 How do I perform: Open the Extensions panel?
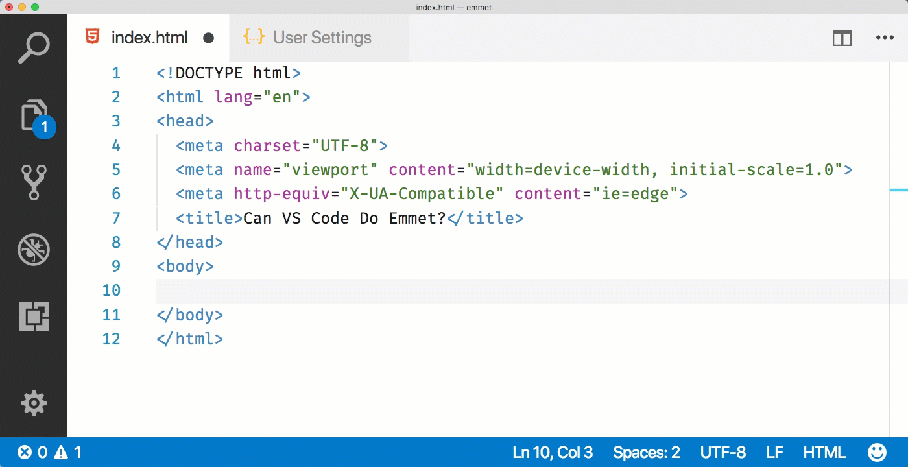pyautogui.click(x=34, y=317)
